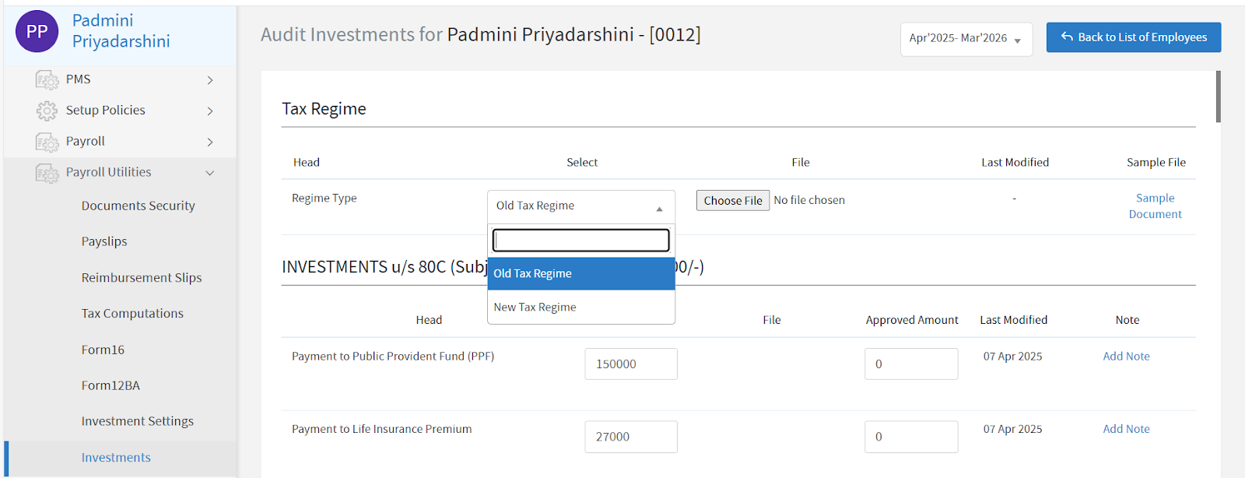
Task: Click the PP profile avatar
Action: click(x=37, y=31)
